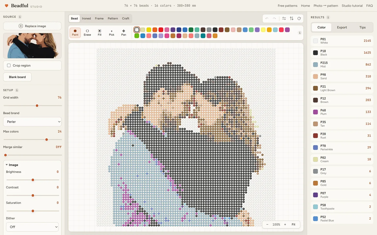Viewport: 377px width, 235px height.
Task: Click the Beadful heart logo
Action: pos(7,5)
